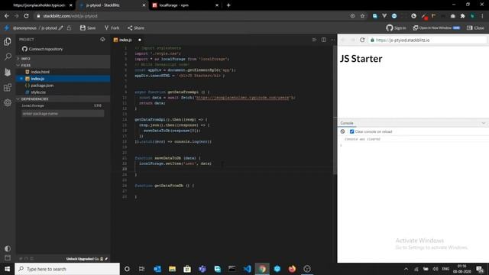Click the split editor icon

[x=324, y=40]
